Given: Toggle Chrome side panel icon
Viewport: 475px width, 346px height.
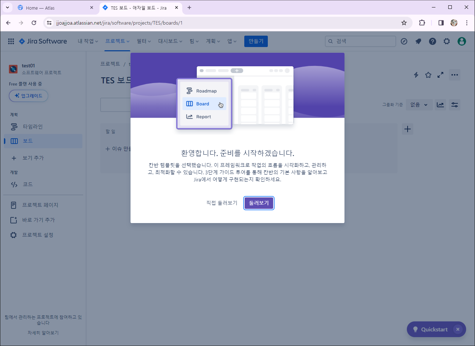Looking at the screenshot, I should 441,23.
